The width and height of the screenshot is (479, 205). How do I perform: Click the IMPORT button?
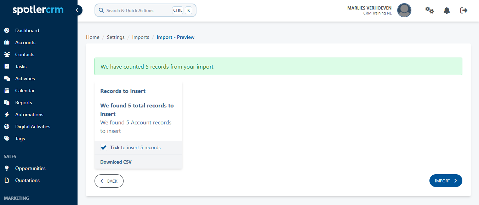[x=446, y=181]
